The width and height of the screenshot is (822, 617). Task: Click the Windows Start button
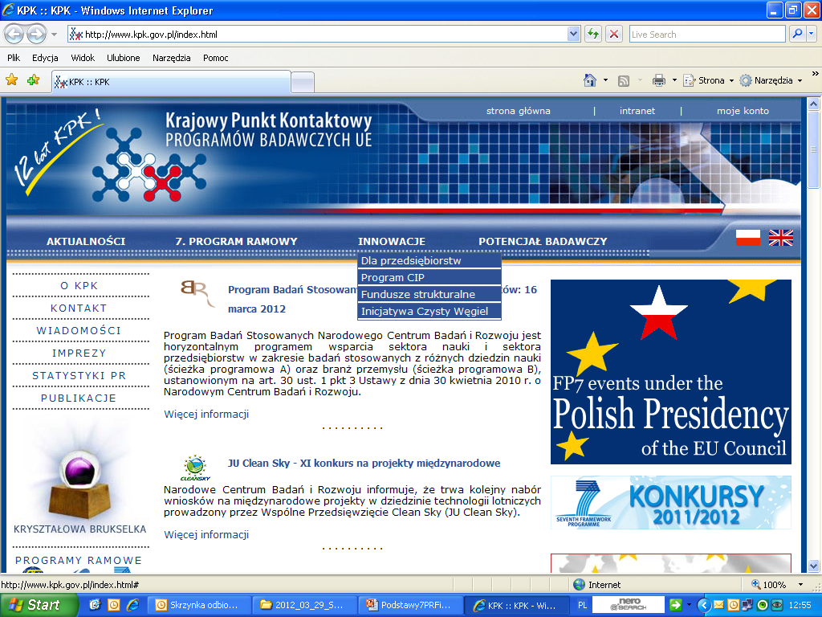click(37, 605)
